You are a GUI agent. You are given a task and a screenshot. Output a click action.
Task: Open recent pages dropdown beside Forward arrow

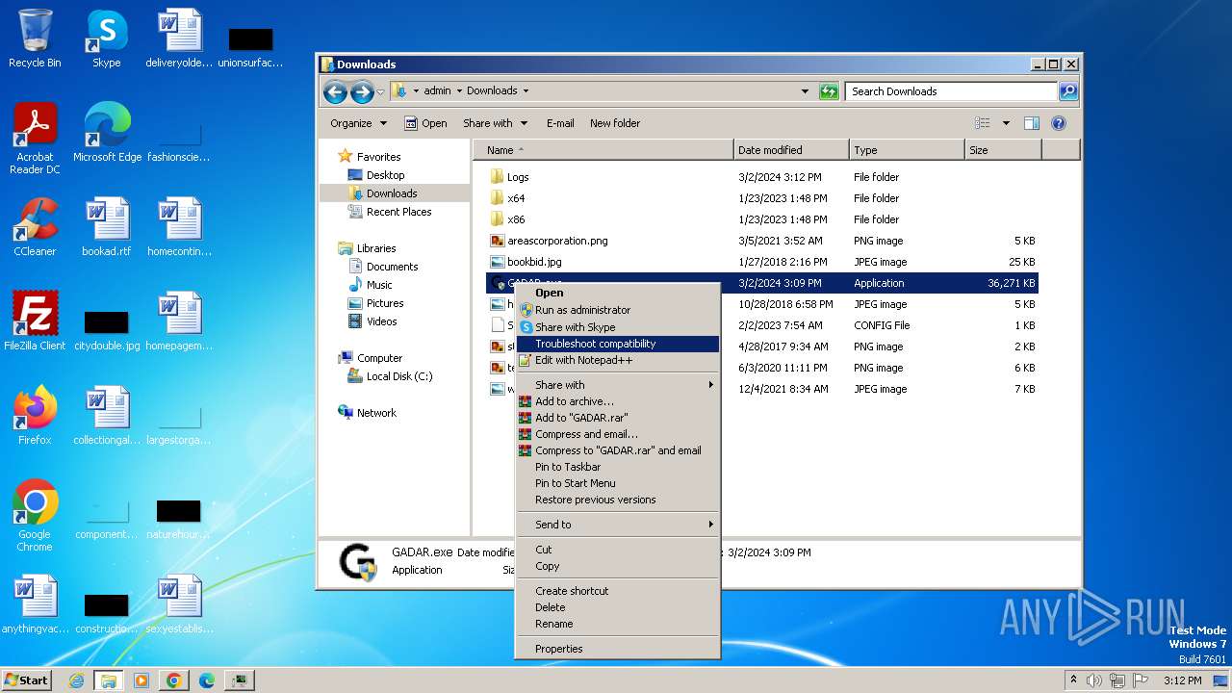pyautogui.click(x=380, y=92)
